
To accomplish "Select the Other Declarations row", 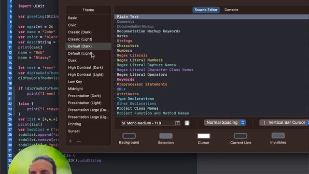I will [x=211, y=104].
